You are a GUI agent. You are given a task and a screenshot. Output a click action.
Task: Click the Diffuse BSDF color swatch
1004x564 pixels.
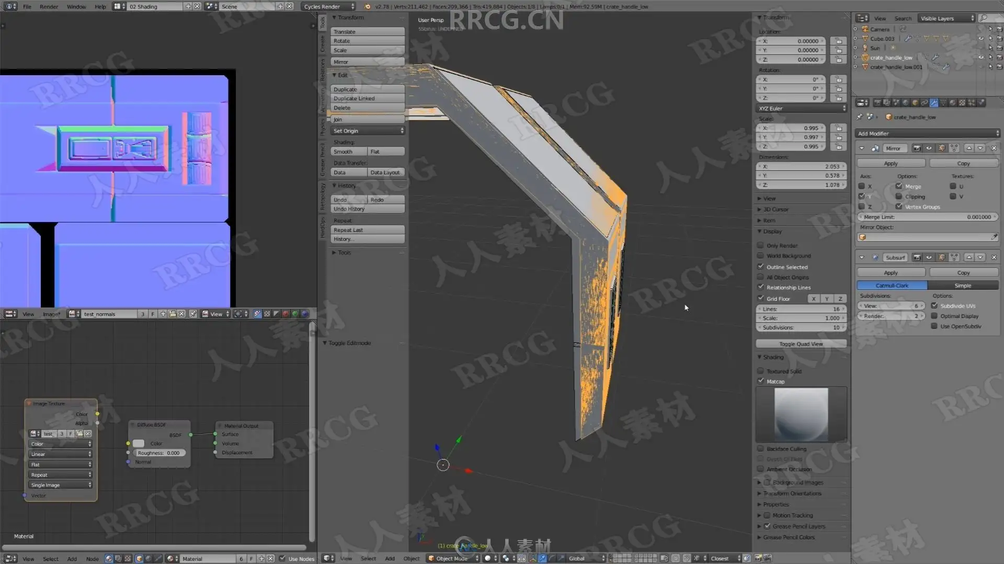(x=139, y=443)
